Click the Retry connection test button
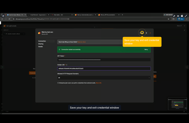This screenshot has width=189, height=123. pyautogui.click(x=146, y=49)
